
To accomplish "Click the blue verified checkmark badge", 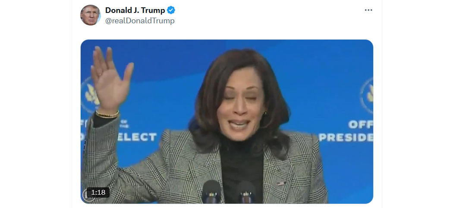I will pos(171,10).
